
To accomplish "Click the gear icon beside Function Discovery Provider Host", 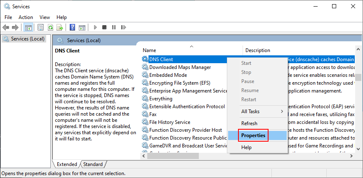I will coord(145,130).
